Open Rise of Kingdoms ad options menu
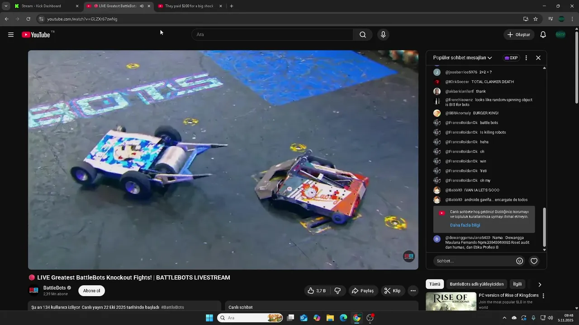 [x=543, y=296]
